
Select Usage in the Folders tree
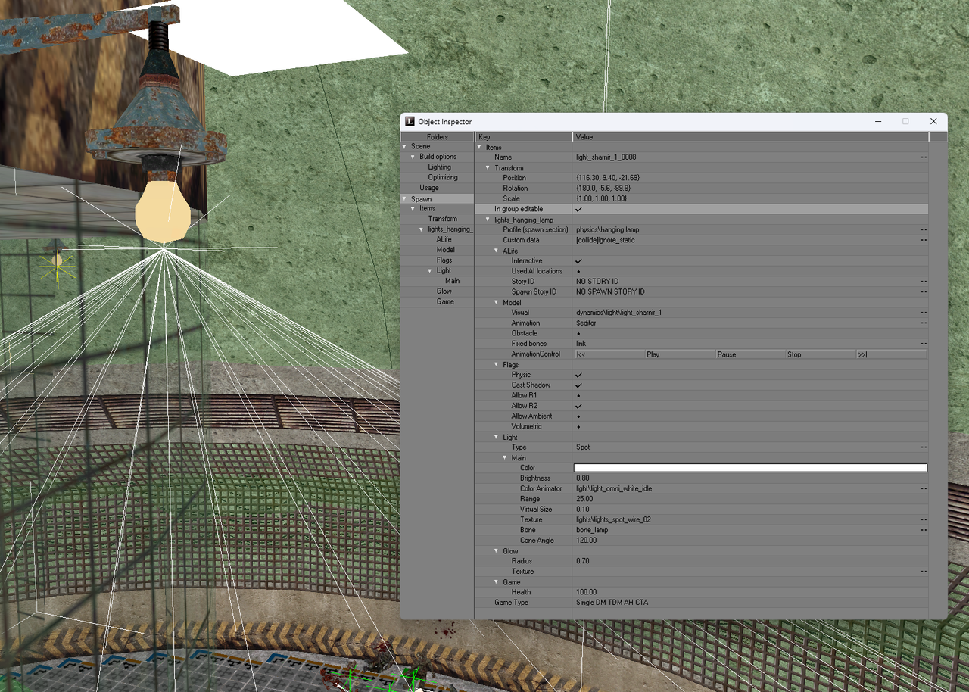429,188
